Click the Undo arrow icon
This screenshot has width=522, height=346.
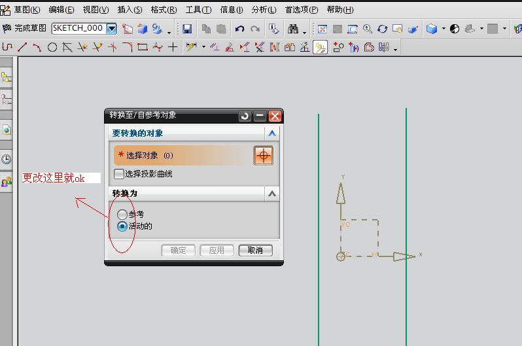pyautogui.click(x=239, y=29)
